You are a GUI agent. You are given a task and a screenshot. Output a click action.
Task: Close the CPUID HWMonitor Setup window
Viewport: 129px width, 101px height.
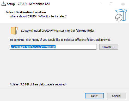[x=123, y=4]
